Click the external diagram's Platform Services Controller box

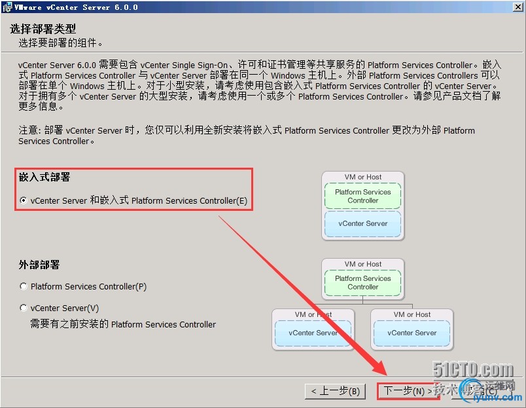[x=362, y=283]
